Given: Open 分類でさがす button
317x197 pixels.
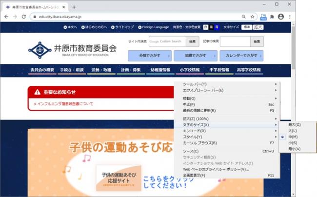Looking at the screenshot, I should [150, 56].
